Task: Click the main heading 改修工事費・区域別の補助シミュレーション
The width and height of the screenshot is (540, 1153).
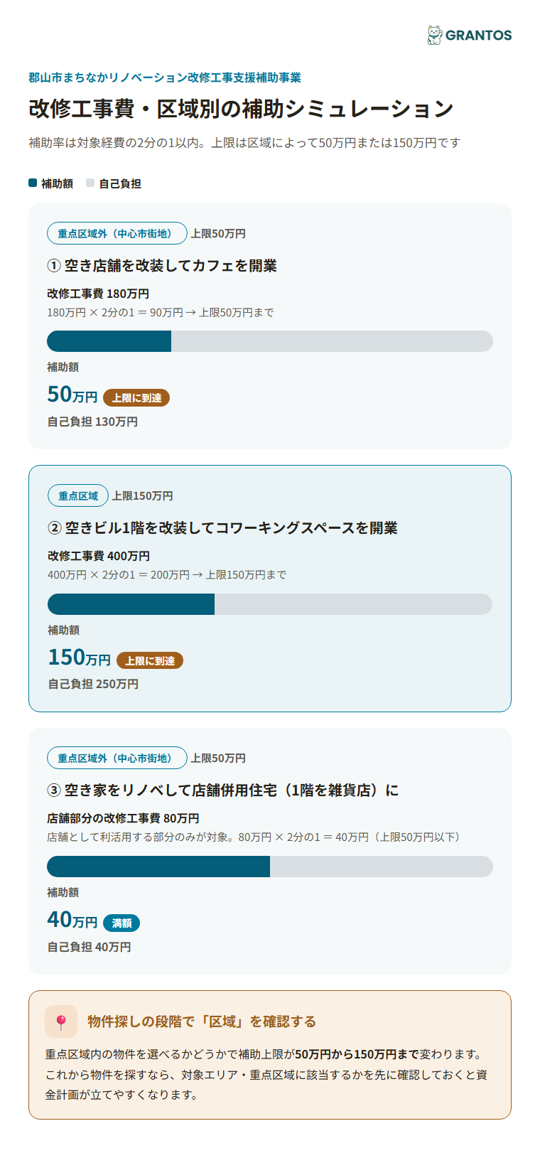Action: point(241,108)
